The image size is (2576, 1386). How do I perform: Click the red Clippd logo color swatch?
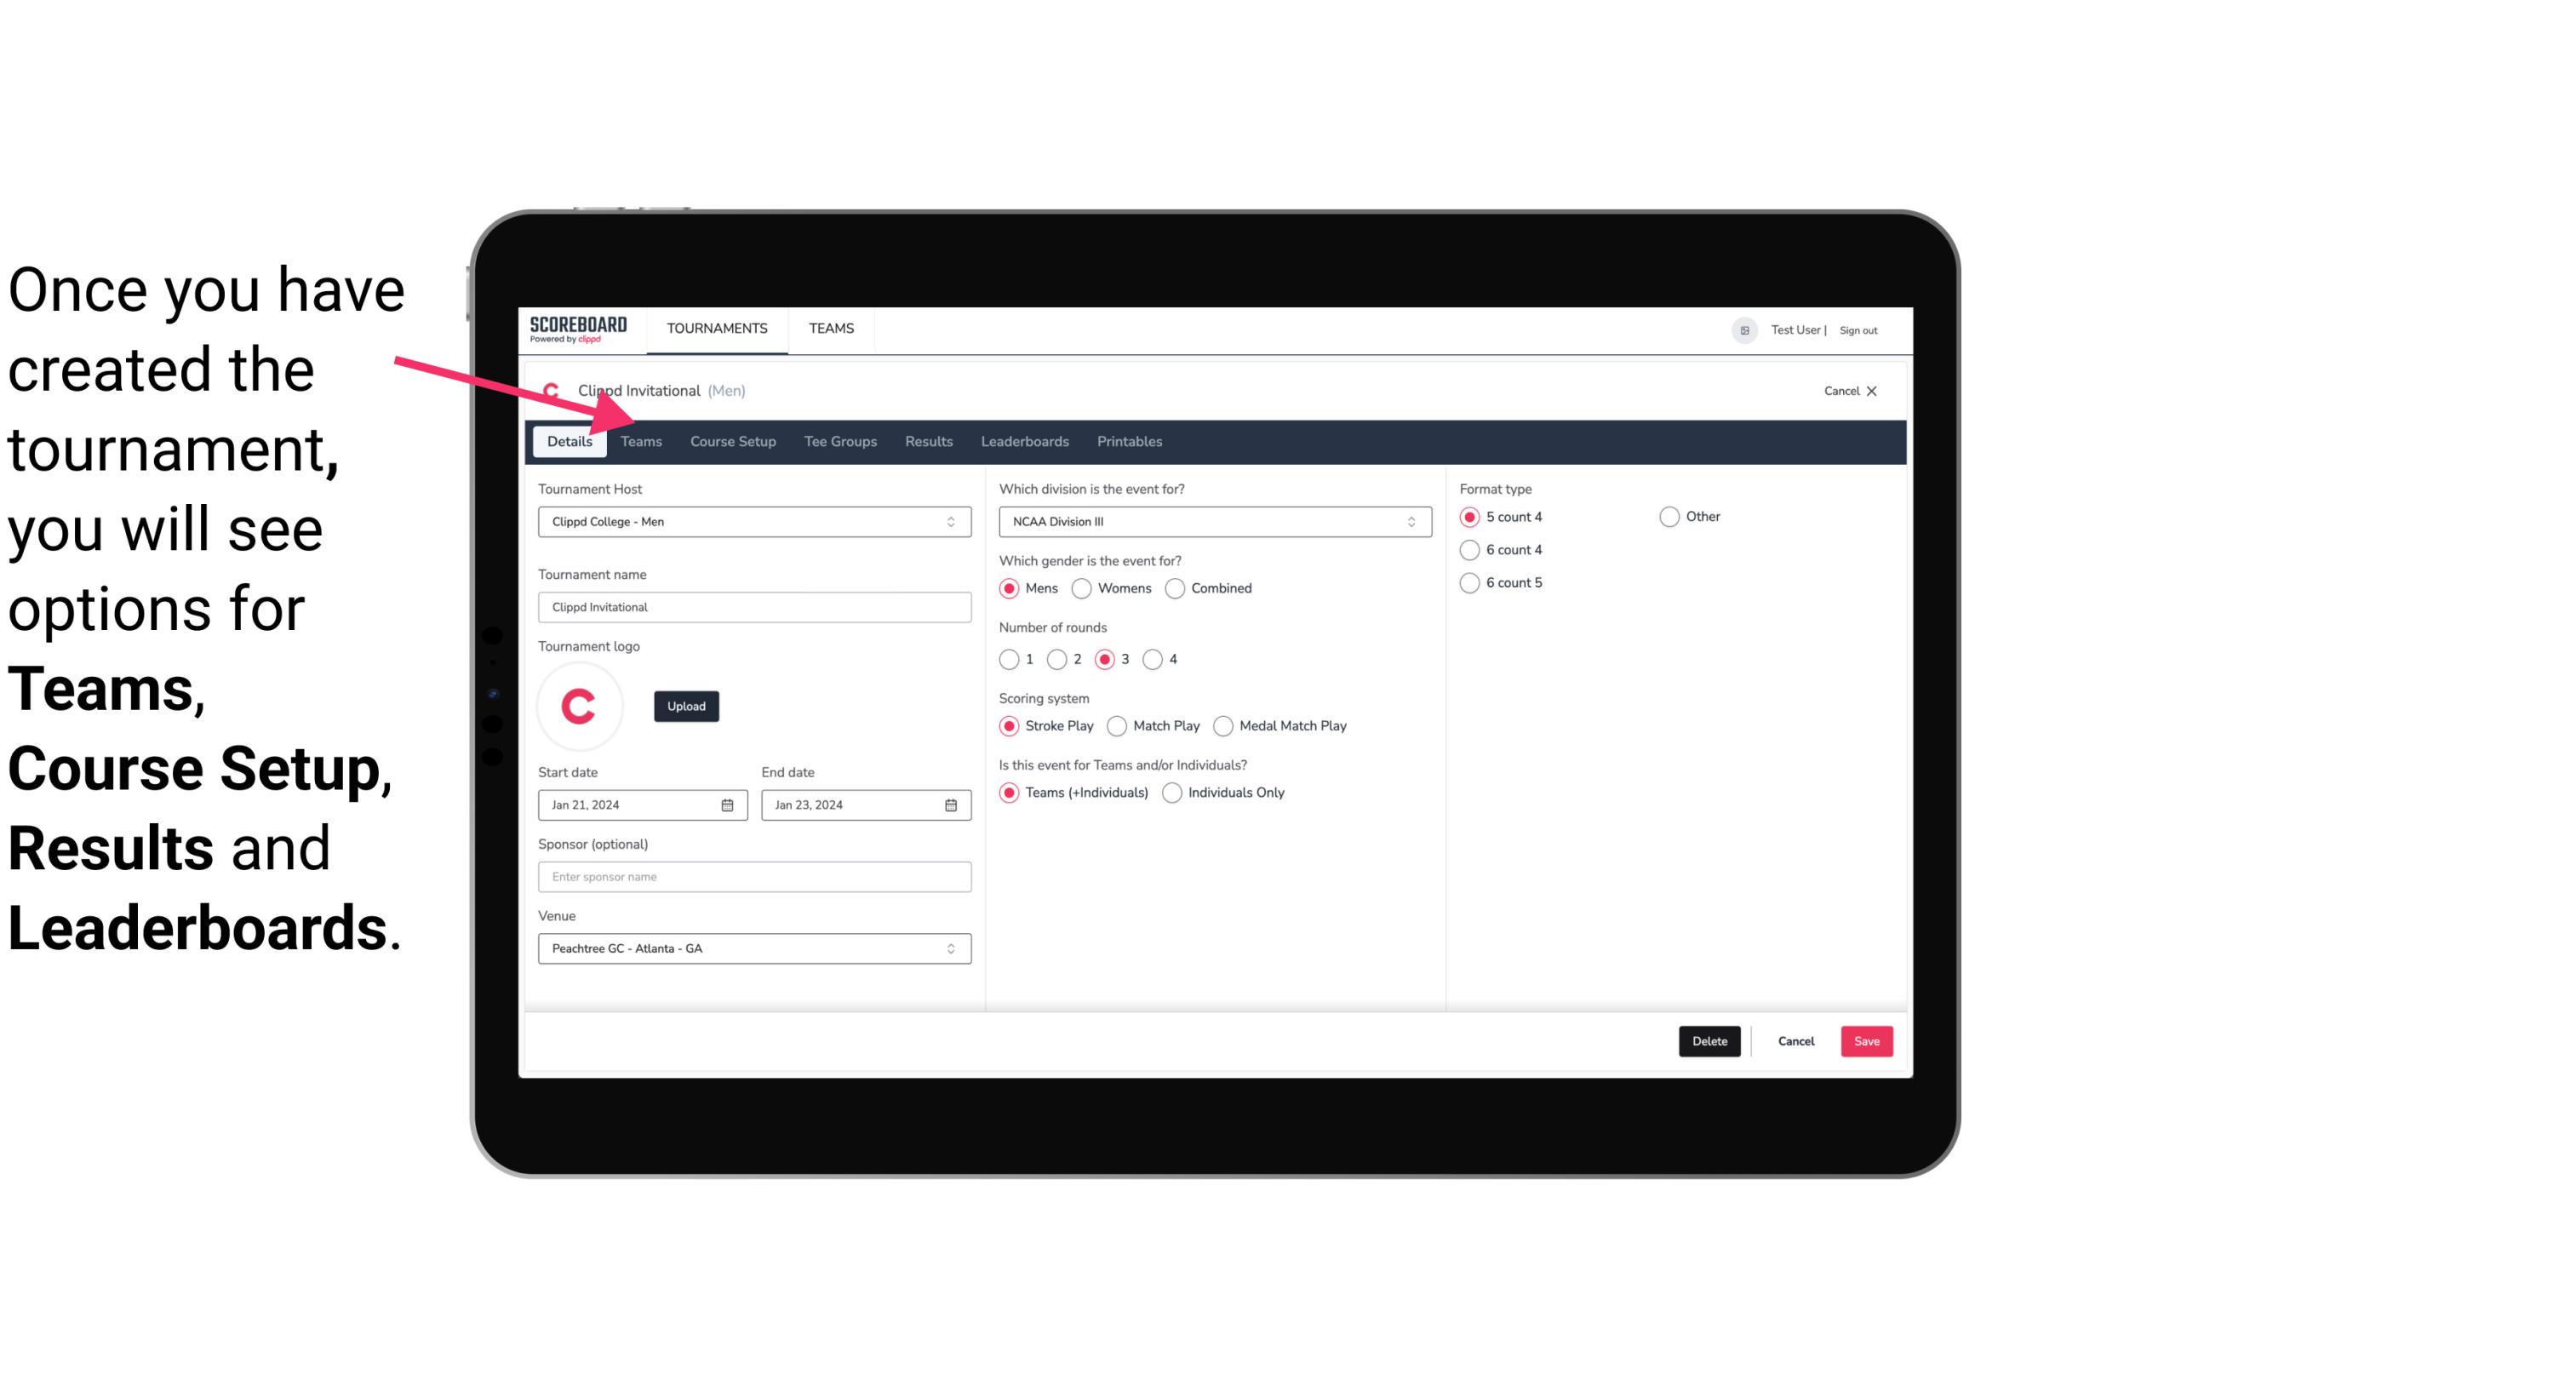pyautogui.click(x=581, y=703)
